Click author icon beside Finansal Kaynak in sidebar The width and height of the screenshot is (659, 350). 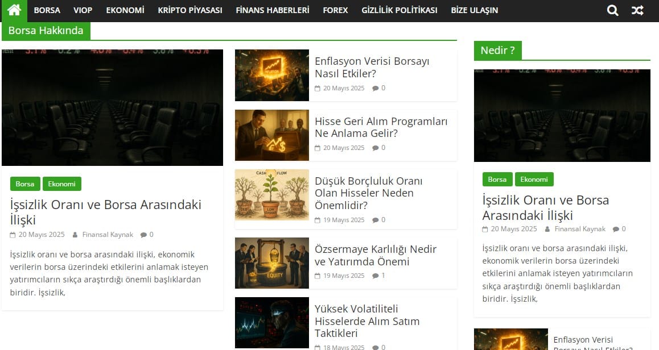[547, 229]
